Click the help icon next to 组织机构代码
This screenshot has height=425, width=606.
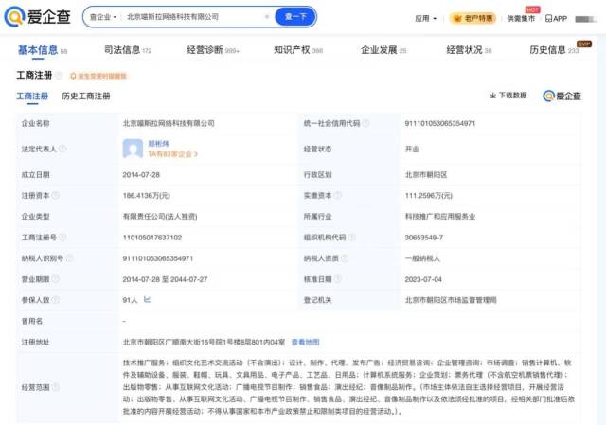pos(351,238)
